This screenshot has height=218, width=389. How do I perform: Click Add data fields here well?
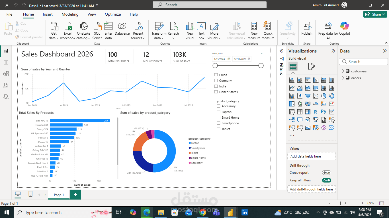[x=311, y=156]
